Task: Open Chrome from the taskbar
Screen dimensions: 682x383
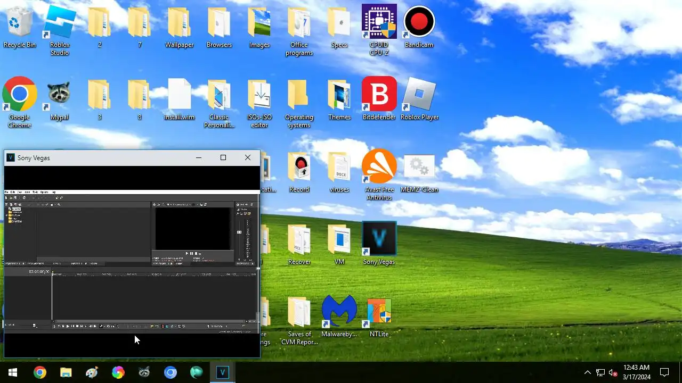Action: click(39, 372)
